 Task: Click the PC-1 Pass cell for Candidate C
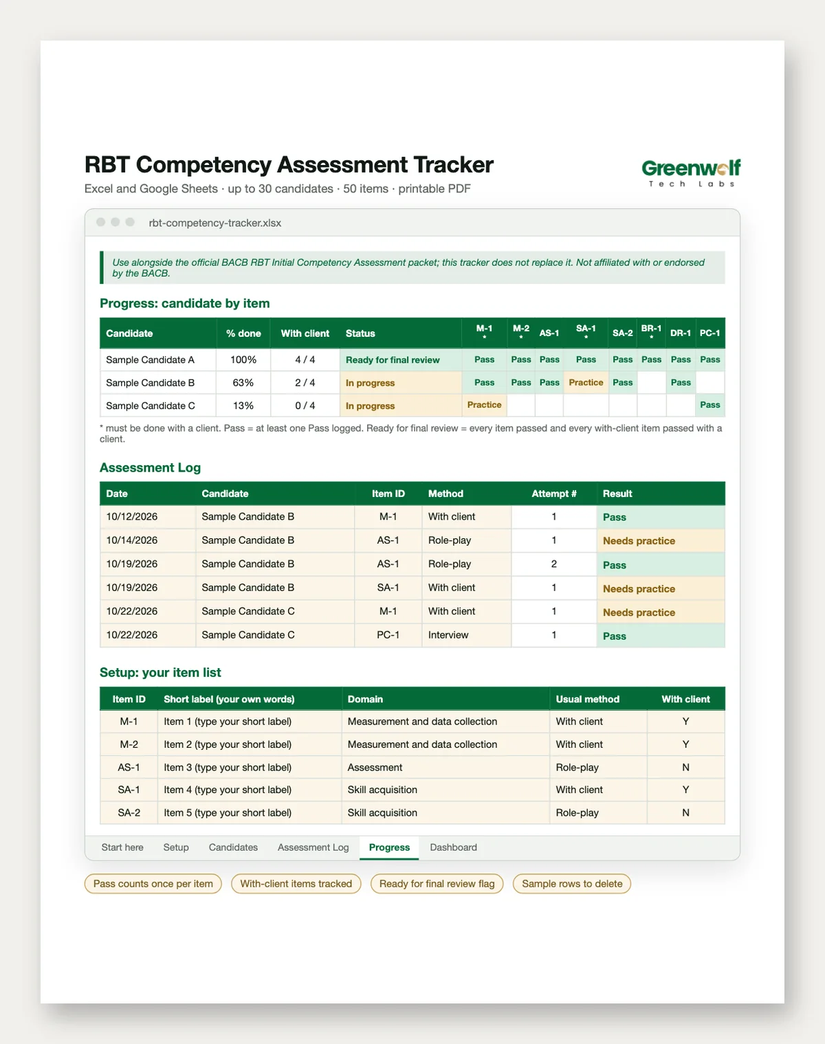click(710, 406)
